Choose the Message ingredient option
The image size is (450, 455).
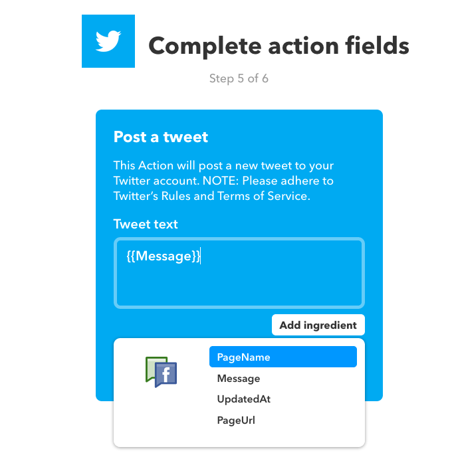239,379
